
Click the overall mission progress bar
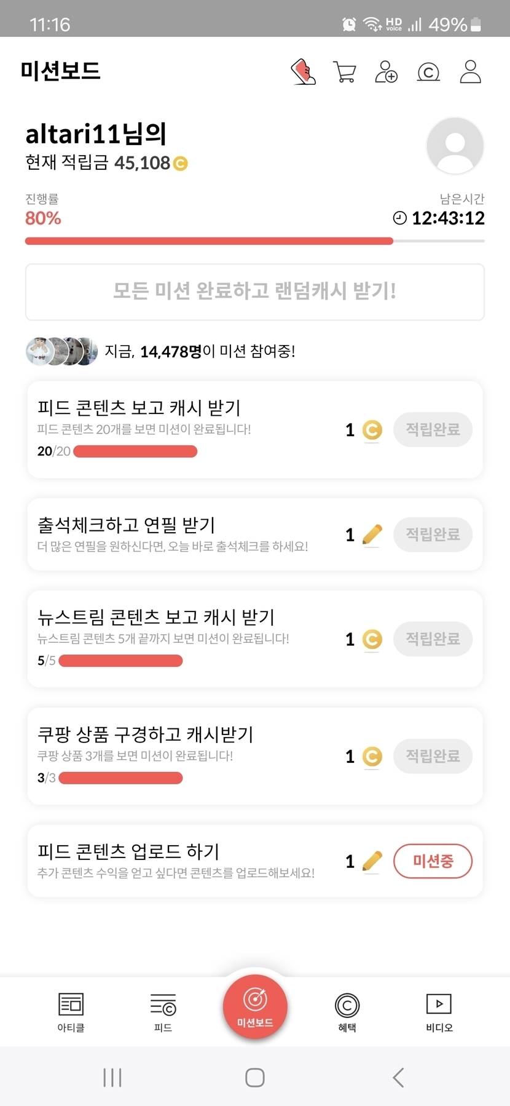255,241
